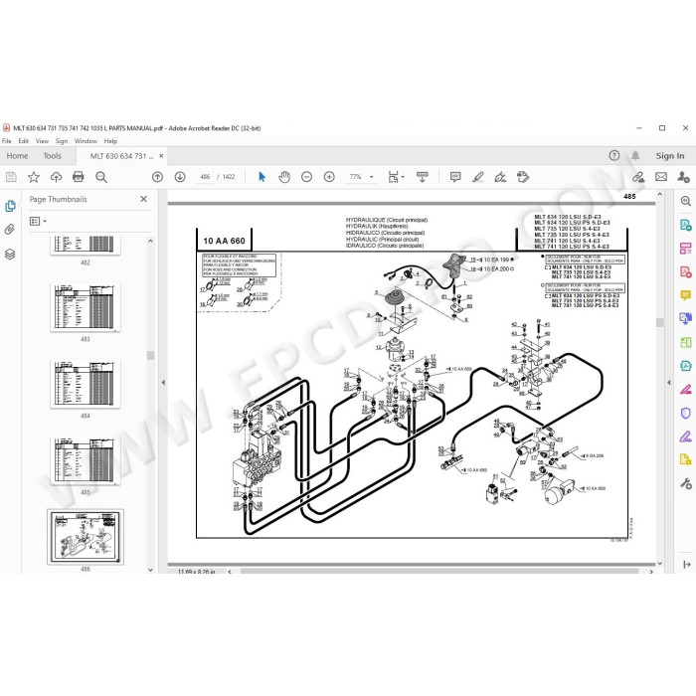The width and height of the screenshot is (696, 696).
Task: Open the find text magnifier
Action: (x=101, y=177)
